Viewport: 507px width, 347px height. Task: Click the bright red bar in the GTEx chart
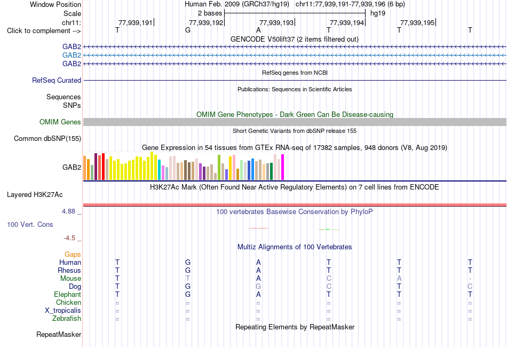coord(103,167)
